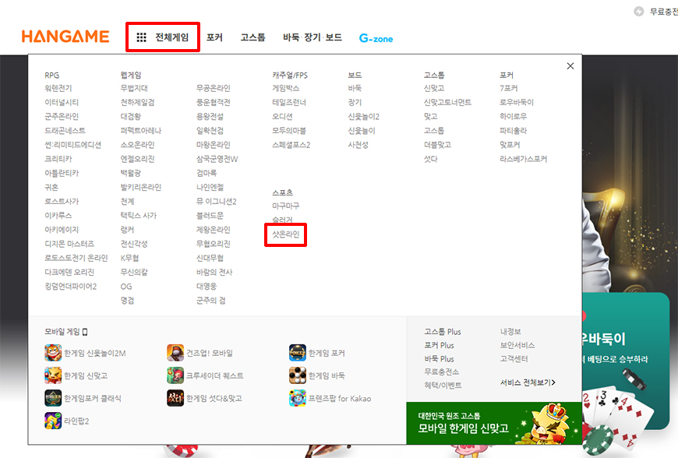Image resolution: width=678 pixels, height=458 pixels.
Task: Click the HANGAME logo
Action: (65, 37)
